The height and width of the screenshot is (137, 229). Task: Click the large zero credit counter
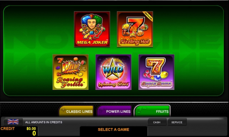(34, 133)
